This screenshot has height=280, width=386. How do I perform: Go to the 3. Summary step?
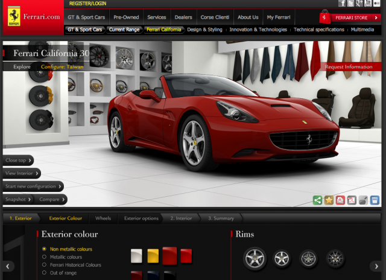coord(221,218)
